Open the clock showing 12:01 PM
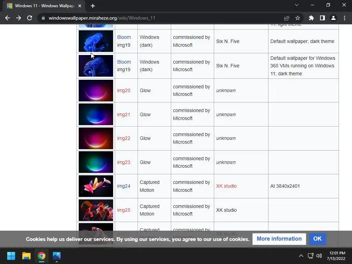 click(x=336, y=256)
